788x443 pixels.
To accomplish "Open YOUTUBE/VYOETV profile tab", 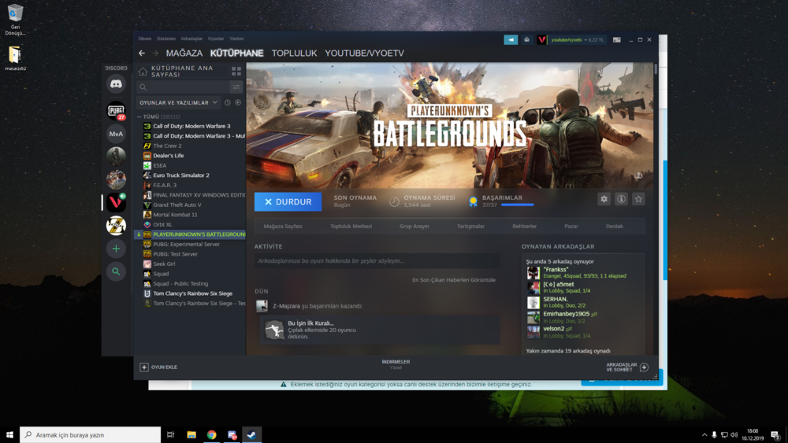I will (364, 54).
